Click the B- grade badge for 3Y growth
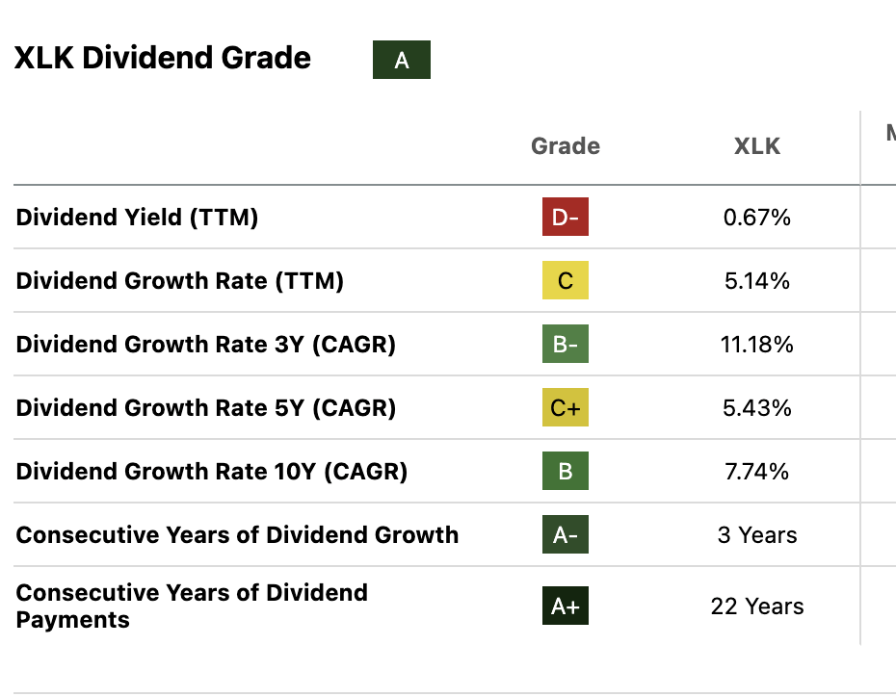Screen dimensions: 896x697 coord(566,345)
